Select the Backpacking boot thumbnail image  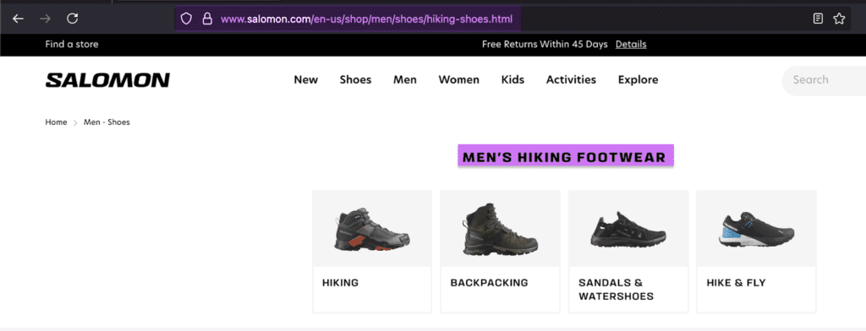(500, 228)
